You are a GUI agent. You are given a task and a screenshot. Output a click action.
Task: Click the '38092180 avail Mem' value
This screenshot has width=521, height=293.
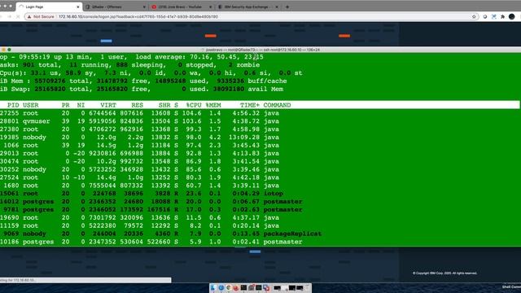pos(248,89)
